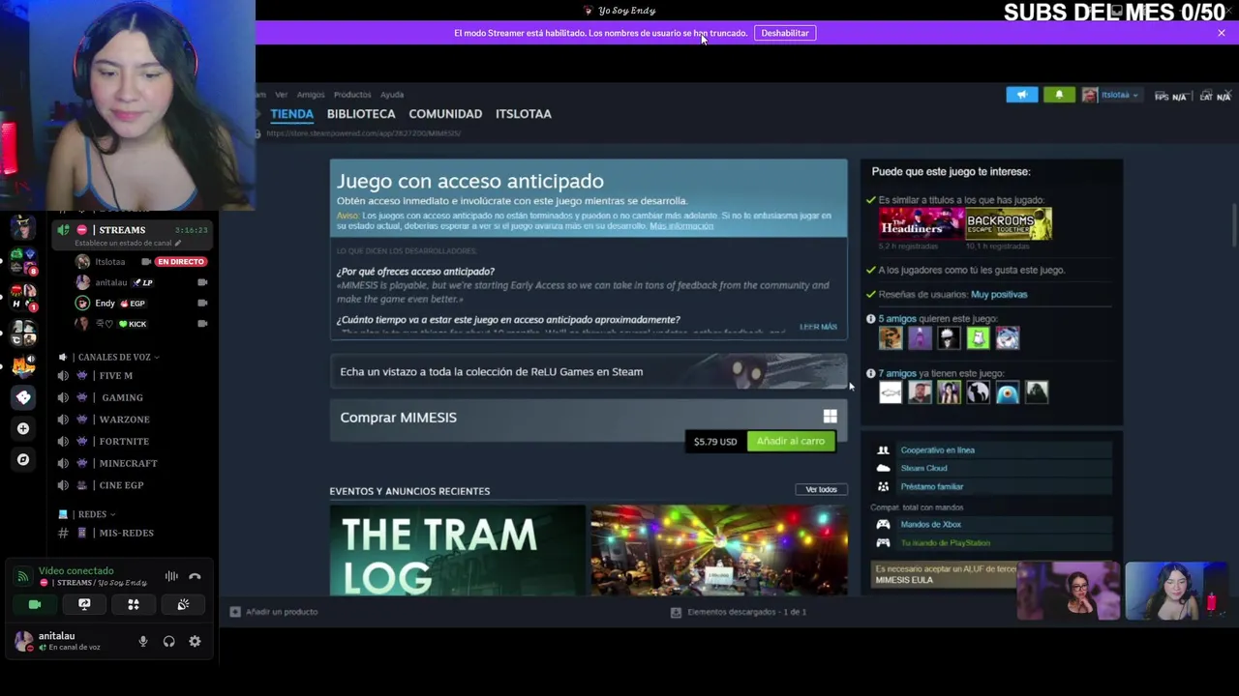Click the Ver todos events button

(x=821, y=489)
